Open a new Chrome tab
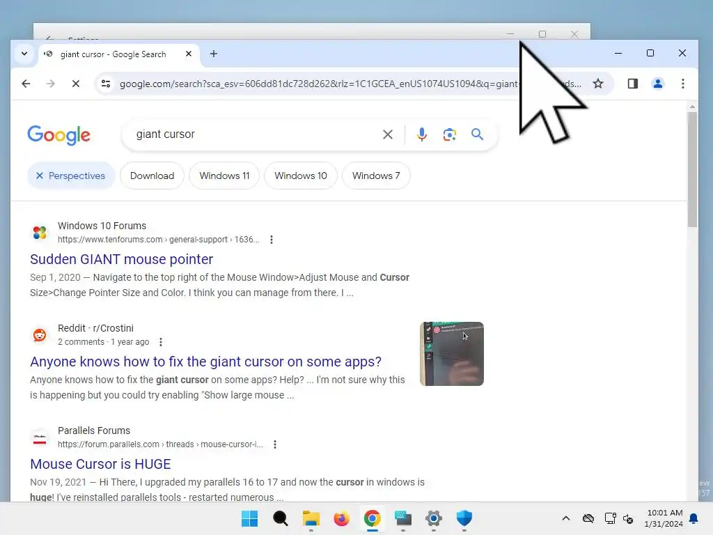This screenshot has width=713, height=535. (x=213, y=54)
